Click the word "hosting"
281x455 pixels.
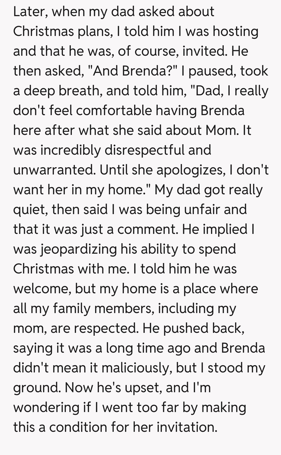[235, 32]
